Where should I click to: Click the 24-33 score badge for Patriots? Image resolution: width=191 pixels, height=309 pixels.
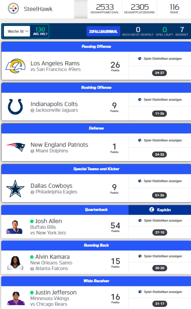(159, 154)
